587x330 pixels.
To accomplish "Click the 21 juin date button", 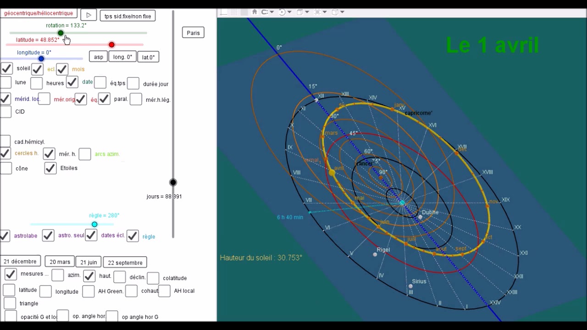I will click(89, 262).
